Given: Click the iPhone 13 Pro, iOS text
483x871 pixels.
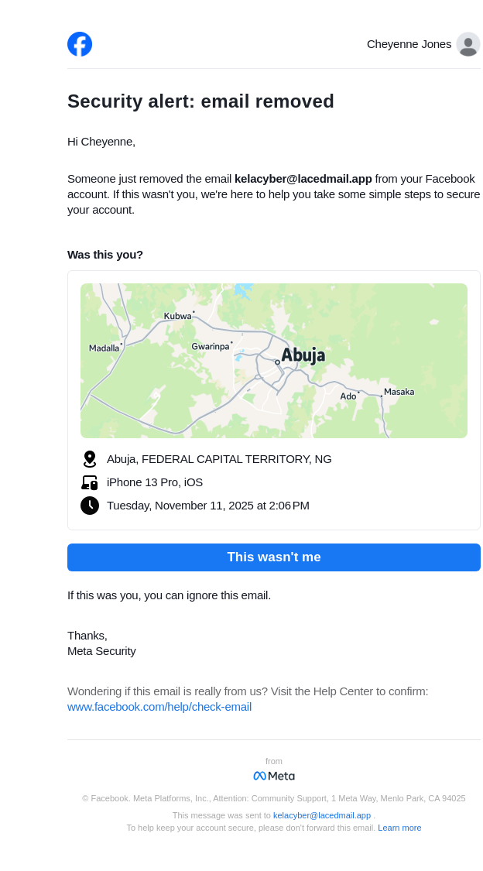Looking at the screenshot, I should pyautogui.click(x=155, y=482).
